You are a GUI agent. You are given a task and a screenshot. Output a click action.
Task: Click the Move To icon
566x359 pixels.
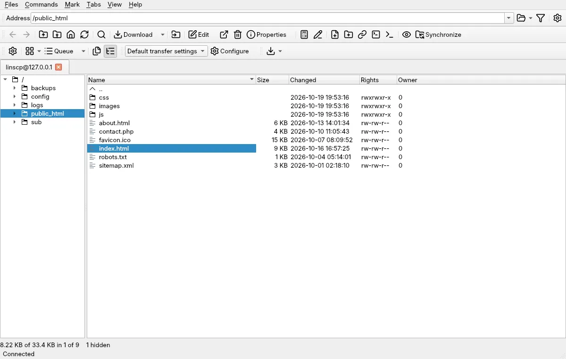coord(176,34)
